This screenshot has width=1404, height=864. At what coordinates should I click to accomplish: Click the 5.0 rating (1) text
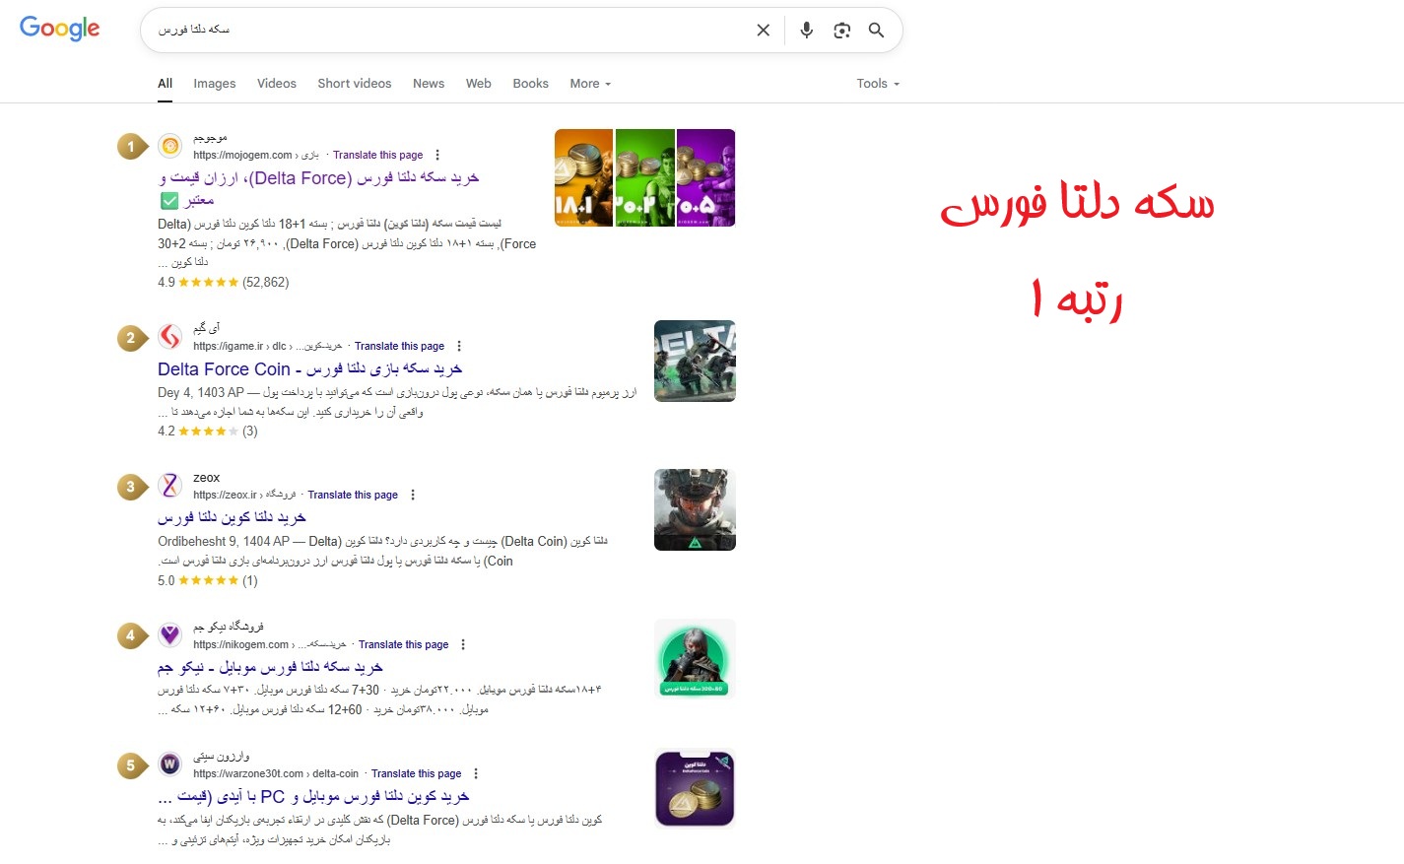[x=208, y=580]
